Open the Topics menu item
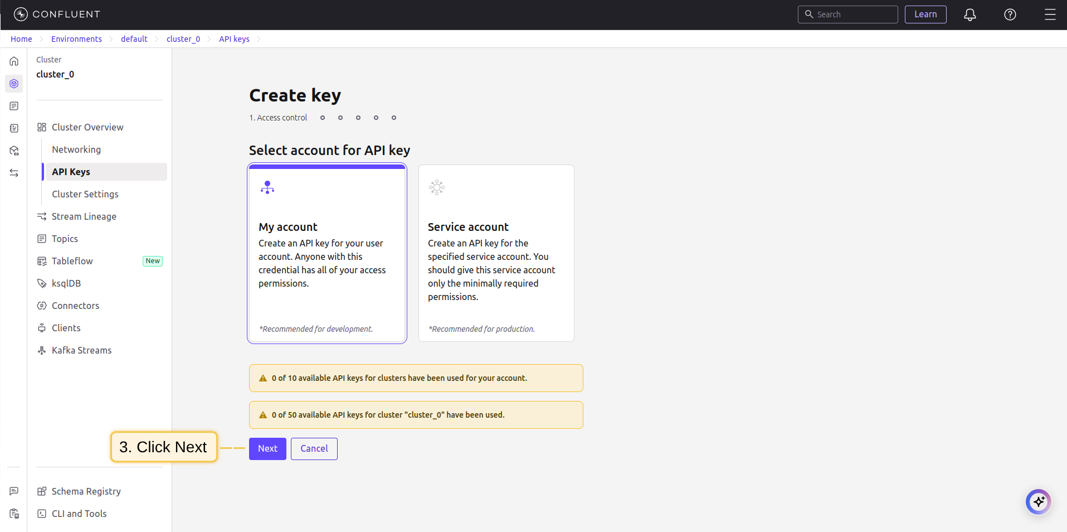Viewport: 1067px width, 532px height. (x=65, y=239)
